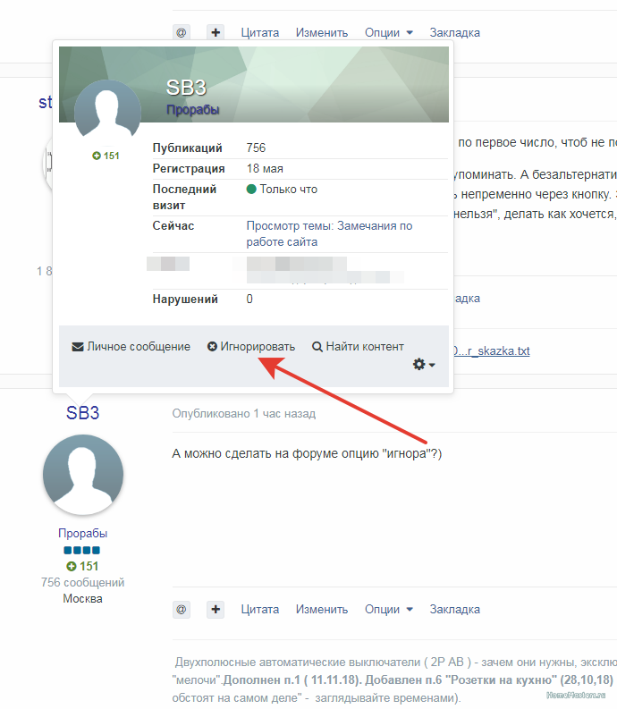The height and width of the screenshot is (709, 617).
Task: Click the bottom plus multi-quote icon
Action: pyautogui.click(x=216, y=609)
